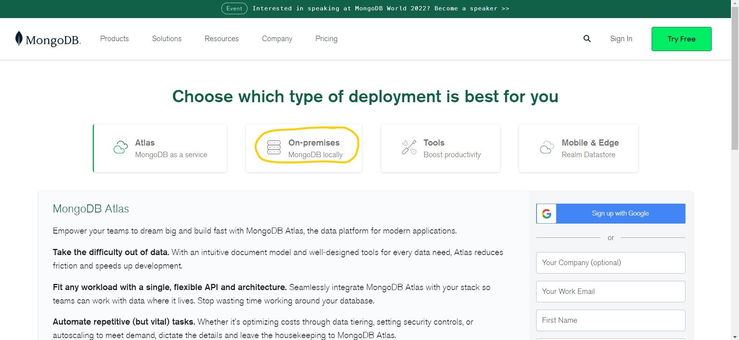Click the On-premises server stack icon

tap(274, 148)
